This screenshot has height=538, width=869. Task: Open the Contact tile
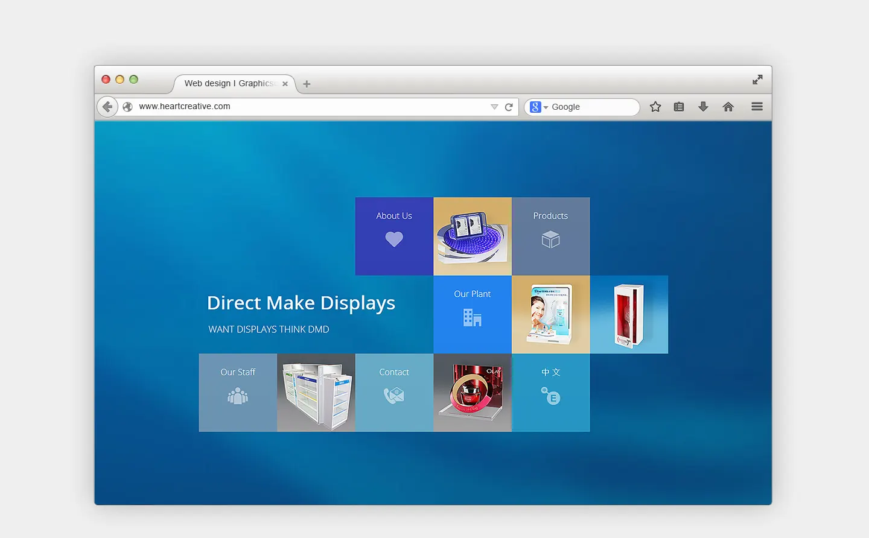click(x=394, y=393)
